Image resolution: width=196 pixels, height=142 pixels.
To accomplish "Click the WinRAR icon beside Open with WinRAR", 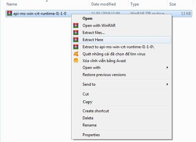I will click(76, 26).
